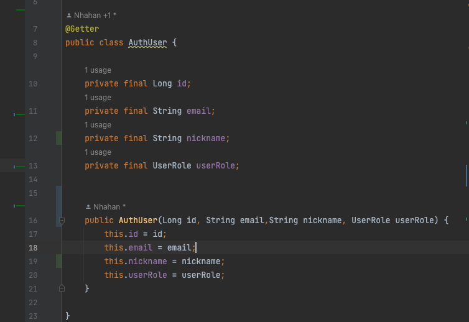This screenshot has height=322, width=469.
Task: Click the AuthUser constructor name on line 16
Action: [138, 220]
